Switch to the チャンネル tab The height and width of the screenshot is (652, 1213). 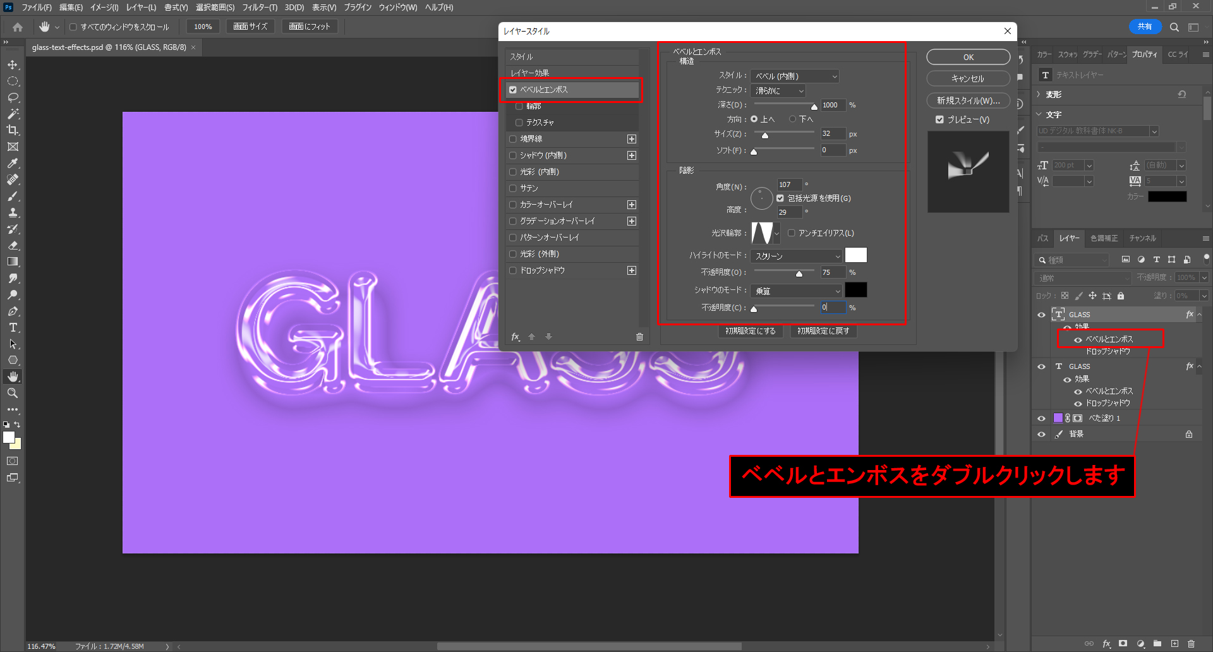[1142, 238]
